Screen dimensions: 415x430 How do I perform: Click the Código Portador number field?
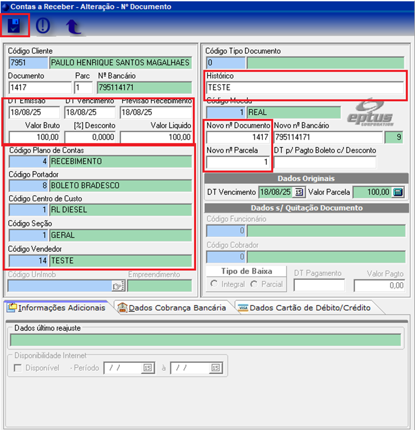(29, 186)
